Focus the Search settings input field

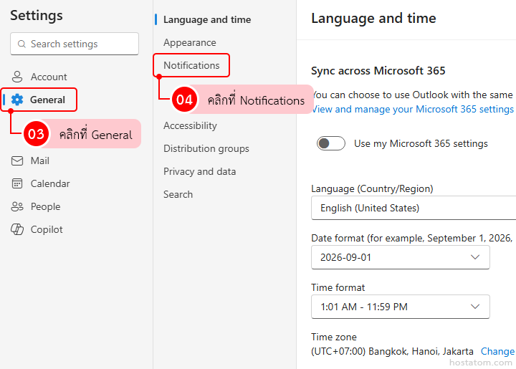pos(75,44)
